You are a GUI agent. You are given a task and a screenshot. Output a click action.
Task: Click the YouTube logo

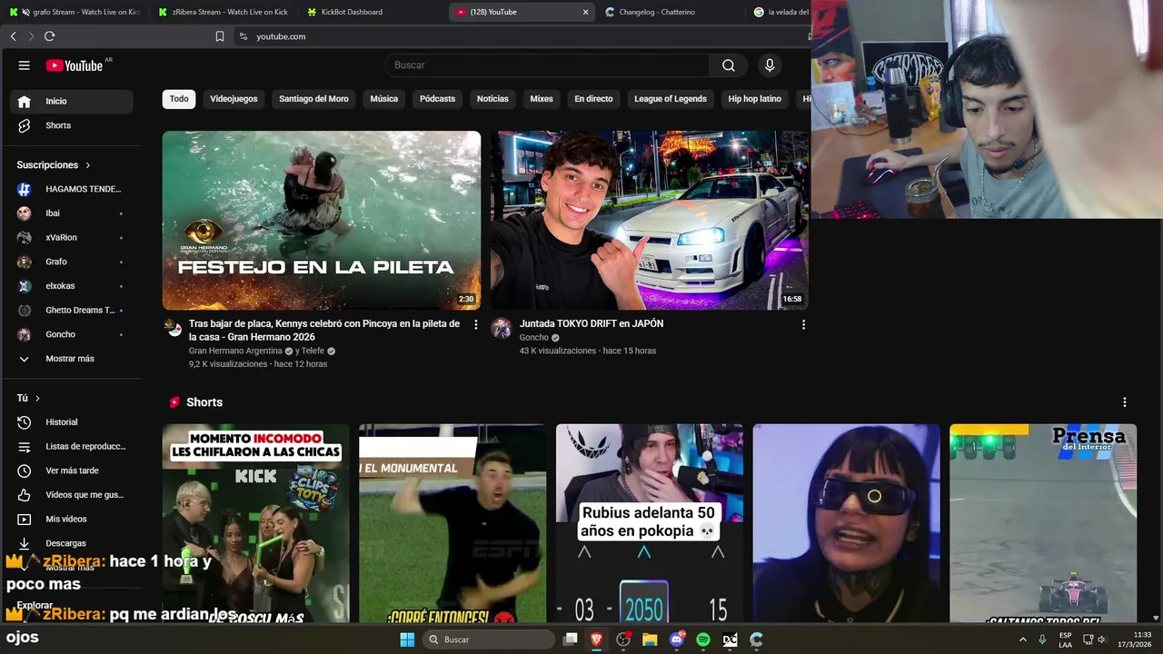75,65
